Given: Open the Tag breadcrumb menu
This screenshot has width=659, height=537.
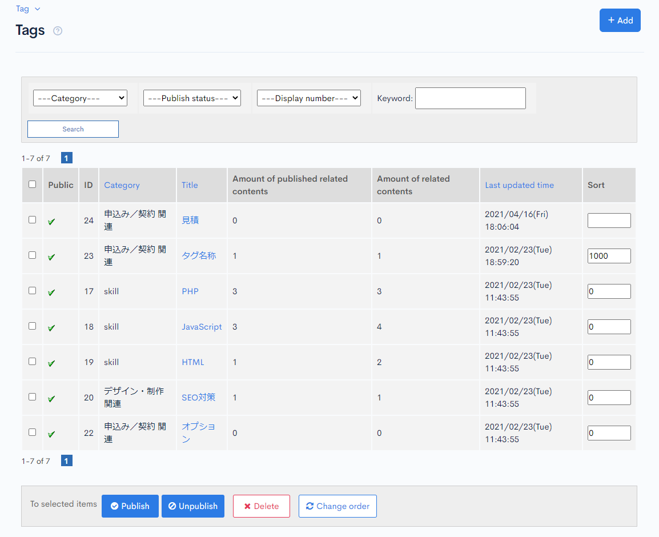Looking at the screenshot, I should [28, 9].
